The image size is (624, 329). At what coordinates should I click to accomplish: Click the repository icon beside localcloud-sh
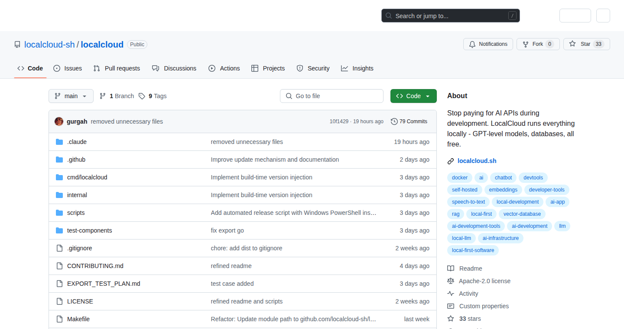pos(17,45)
